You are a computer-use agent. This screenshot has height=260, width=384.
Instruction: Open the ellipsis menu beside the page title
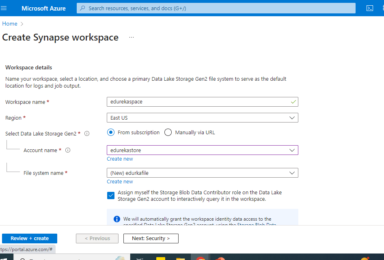(x=131, y=37)
